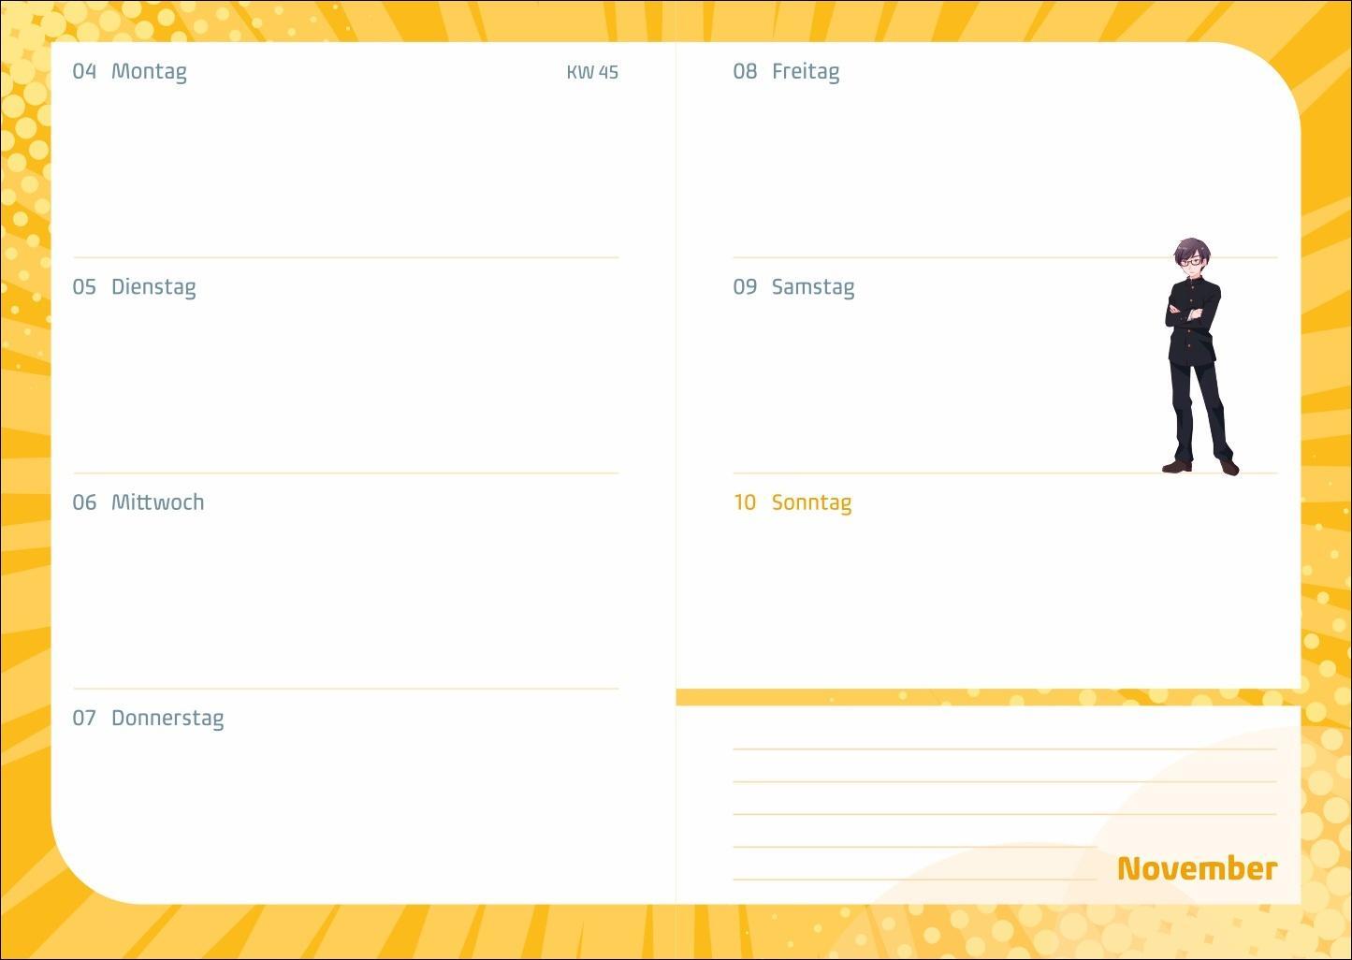The width and height of the screenshot is (1352, 960).
Task: Click the 'Mittwoch' day label
Action: [x=157, y=502]
